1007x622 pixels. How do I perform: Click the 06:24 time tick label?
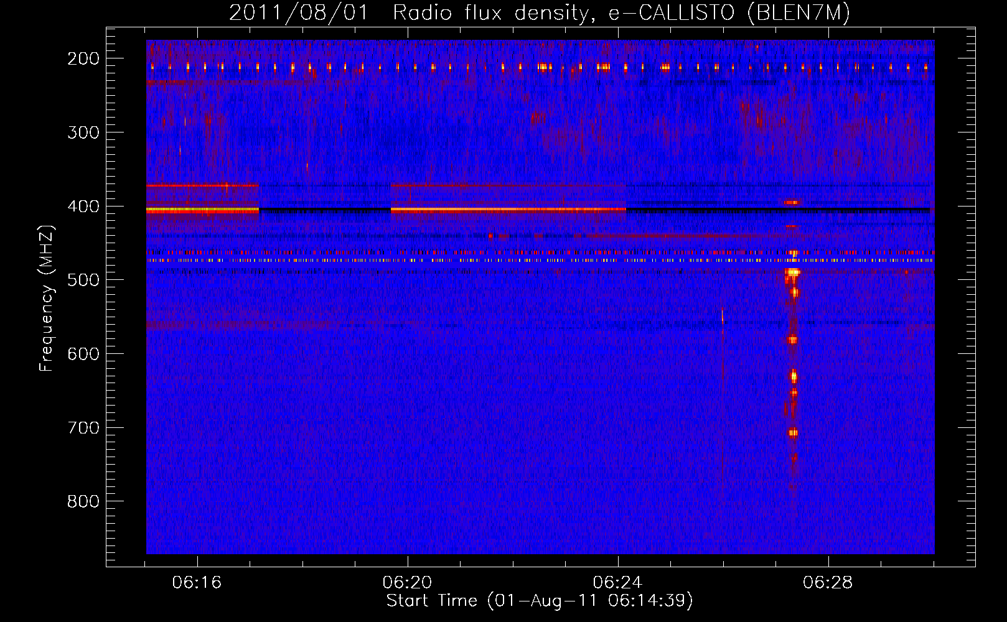[x=617, y=583]
